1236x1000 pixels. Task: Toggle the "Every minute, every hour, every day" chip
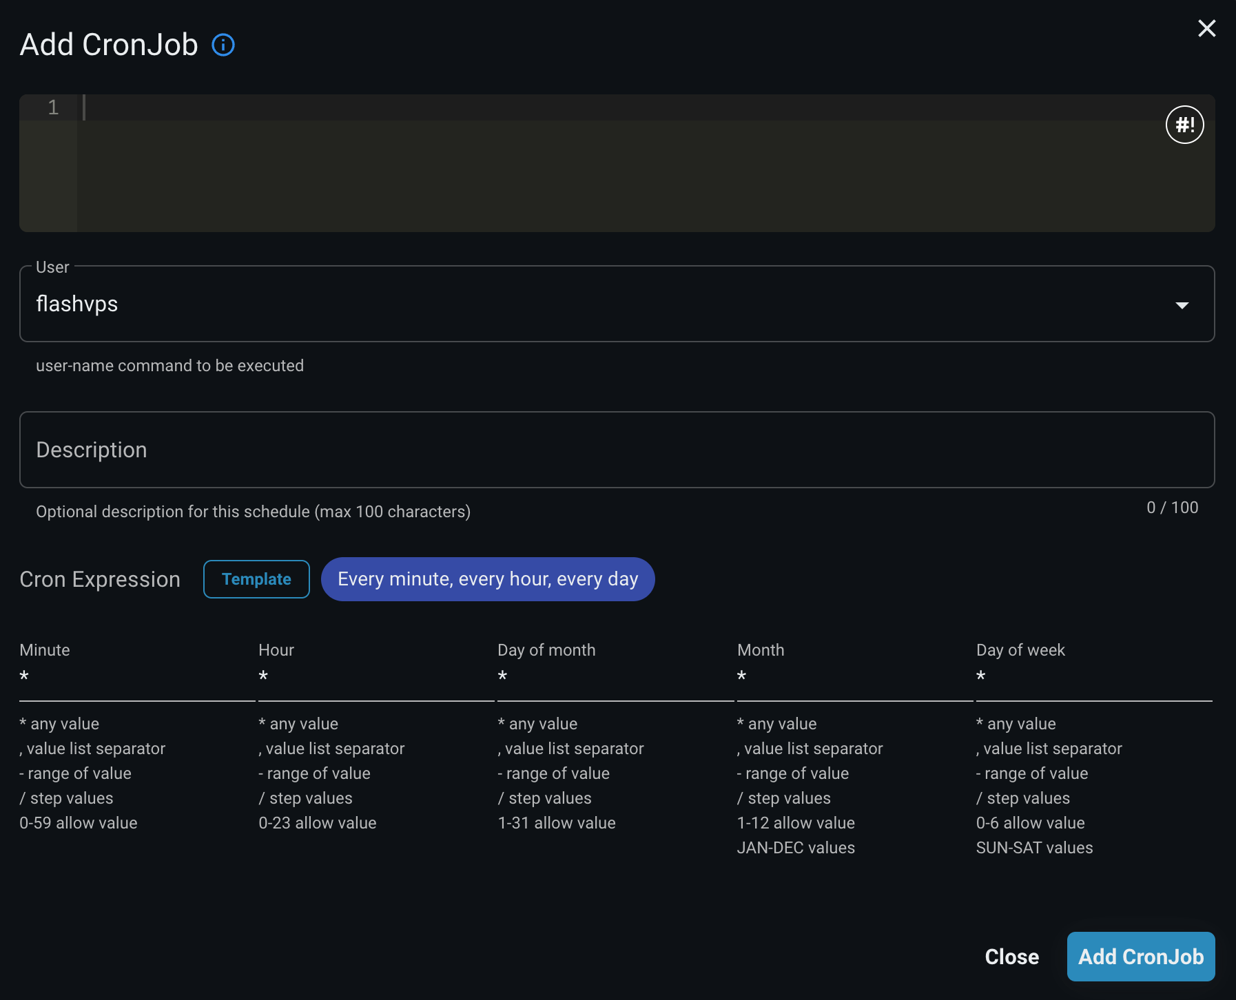tap(488, 579)
